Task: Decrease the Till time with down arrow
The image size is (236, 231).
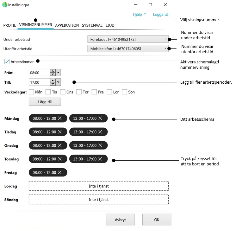Action: [x=53, y=84]
